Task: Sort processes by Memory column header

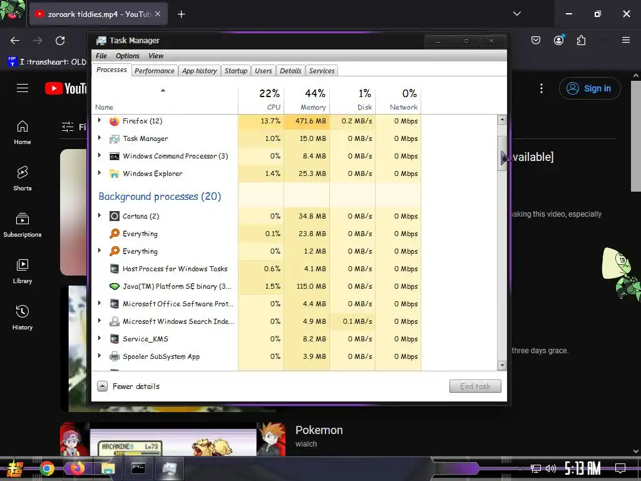Action: click(307, 100)
